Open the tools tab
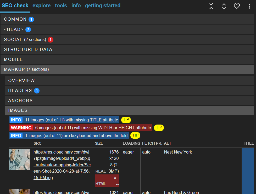The height and width of the screenshot is (194, 256). pos(61,6)
